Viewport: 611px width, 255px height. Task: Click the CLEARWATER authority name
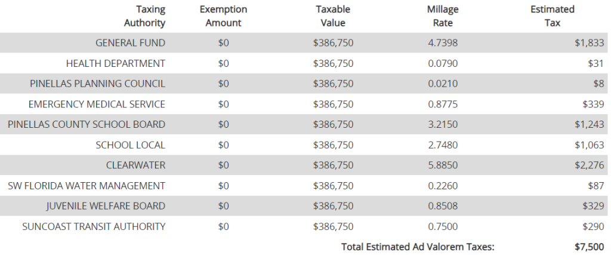coord(136,165)
